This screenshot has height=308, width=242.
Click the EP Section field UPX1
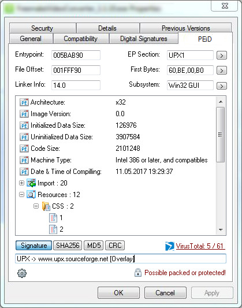pyautogui.click(x=190, y=55)
